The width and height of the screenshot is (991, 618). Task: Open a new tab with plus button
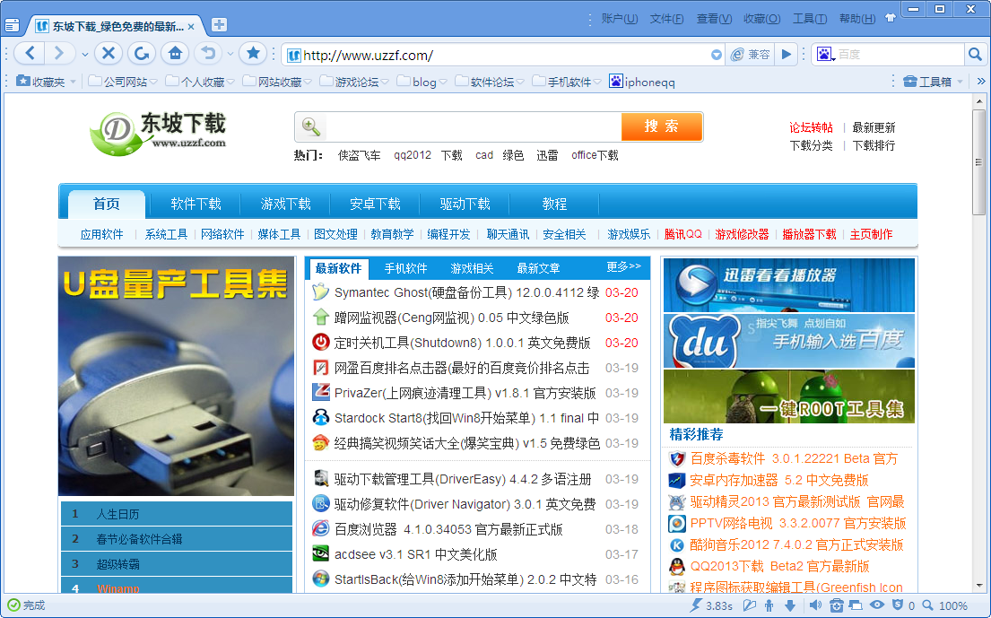(219, 25)
